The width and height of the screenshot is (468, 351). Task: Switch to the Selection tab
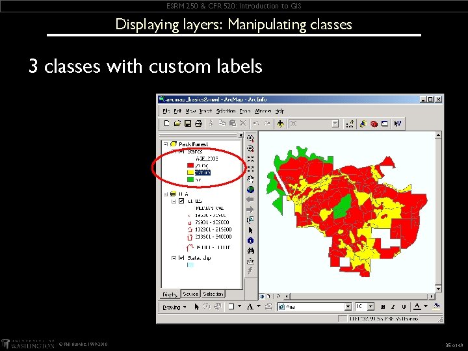213,294
